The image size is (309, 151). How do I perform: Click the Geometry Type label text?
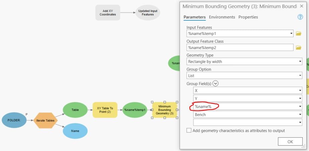(x=200, y=55)
